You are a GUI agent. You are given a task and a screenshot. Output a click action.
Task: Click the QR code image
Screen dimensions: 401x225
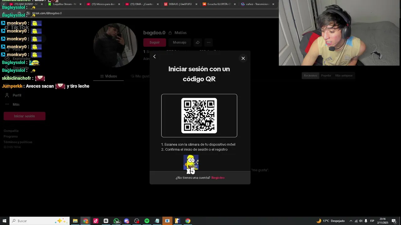coord(199,116)
